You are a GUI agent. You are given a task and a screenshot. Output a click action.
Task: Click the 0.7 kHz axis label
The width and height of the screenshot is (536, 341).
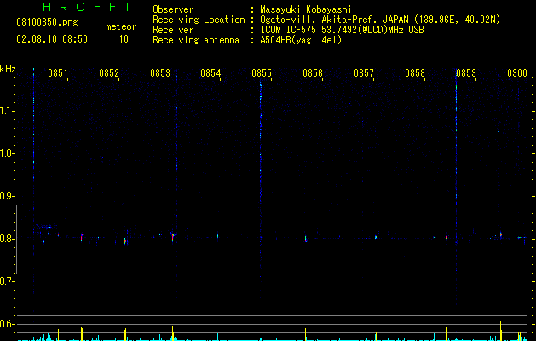pyautogui.click(x=6, y=281)
